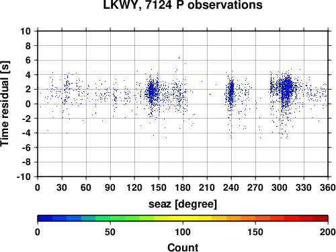Click the plot title LKWY, 7124 P observations
Screen dimensions: 336x252
(x=183, y=5)
